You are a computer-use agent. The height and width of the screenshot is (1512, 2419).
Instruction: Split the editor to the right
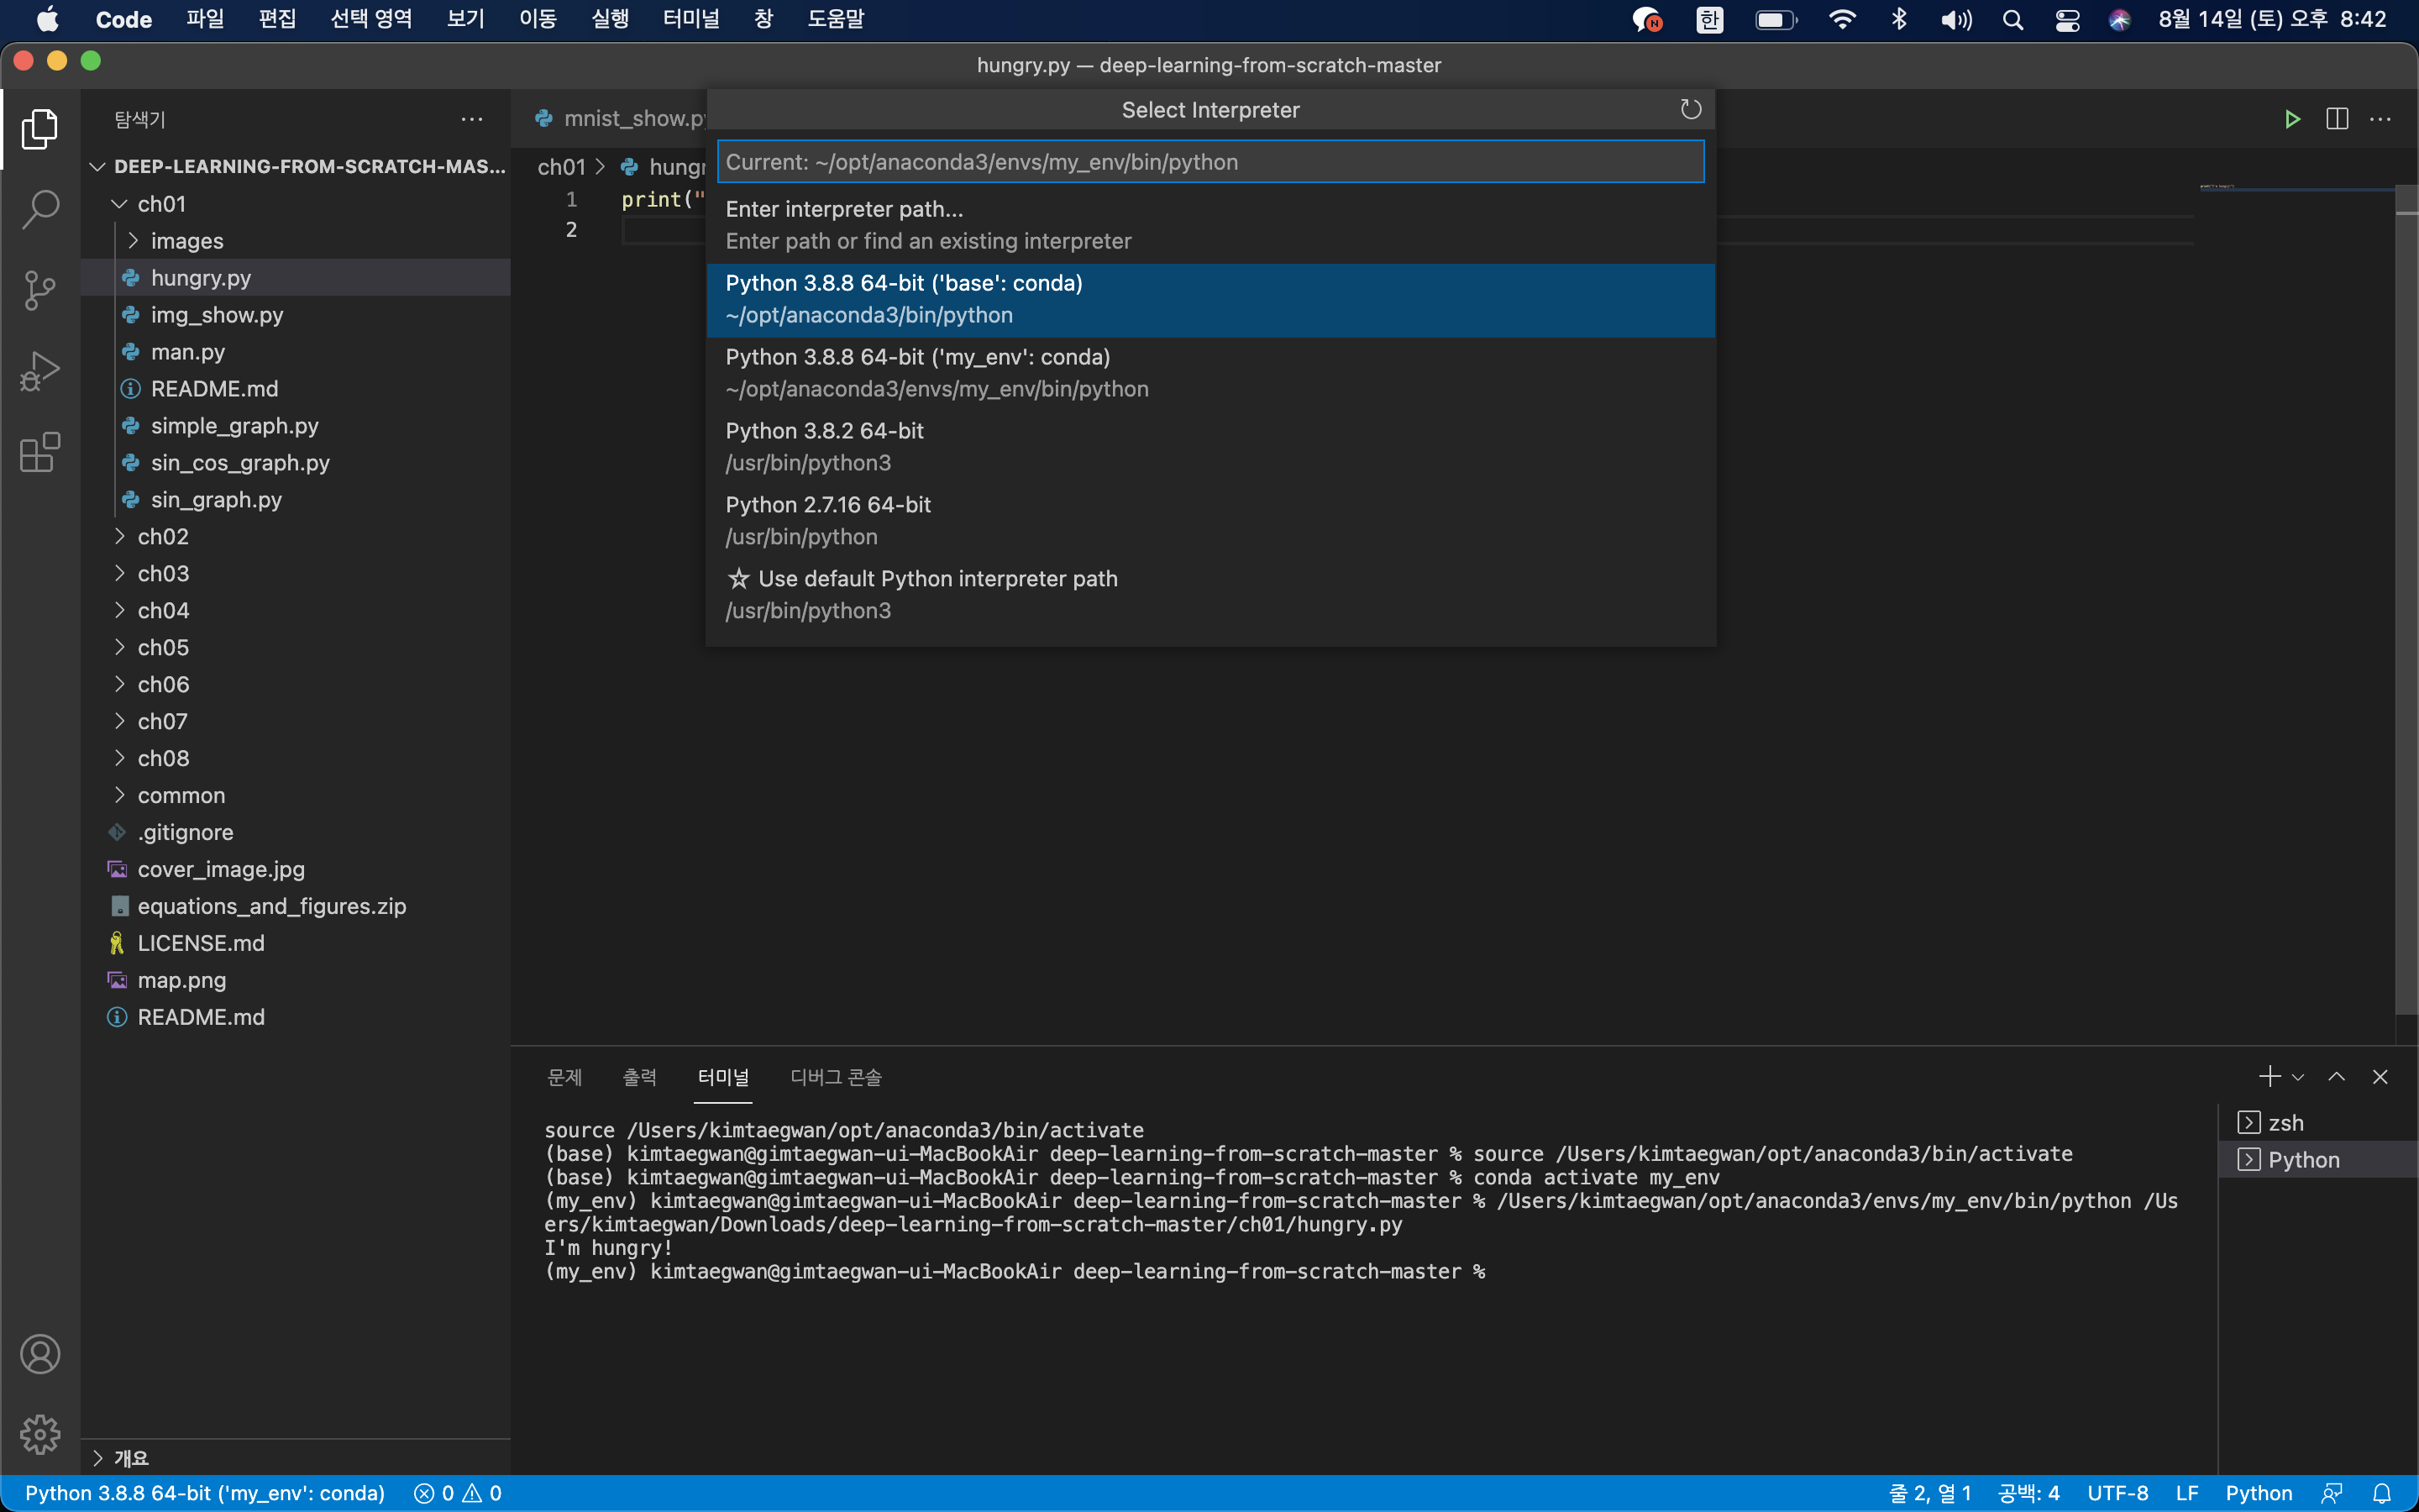tap(2337, 119)
